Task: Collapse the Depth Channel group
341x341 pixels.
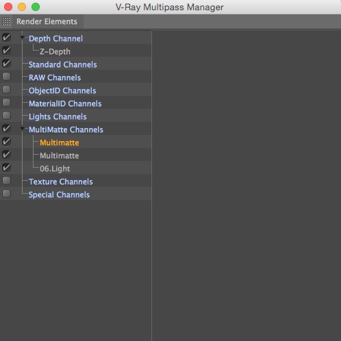Action: 22,37
